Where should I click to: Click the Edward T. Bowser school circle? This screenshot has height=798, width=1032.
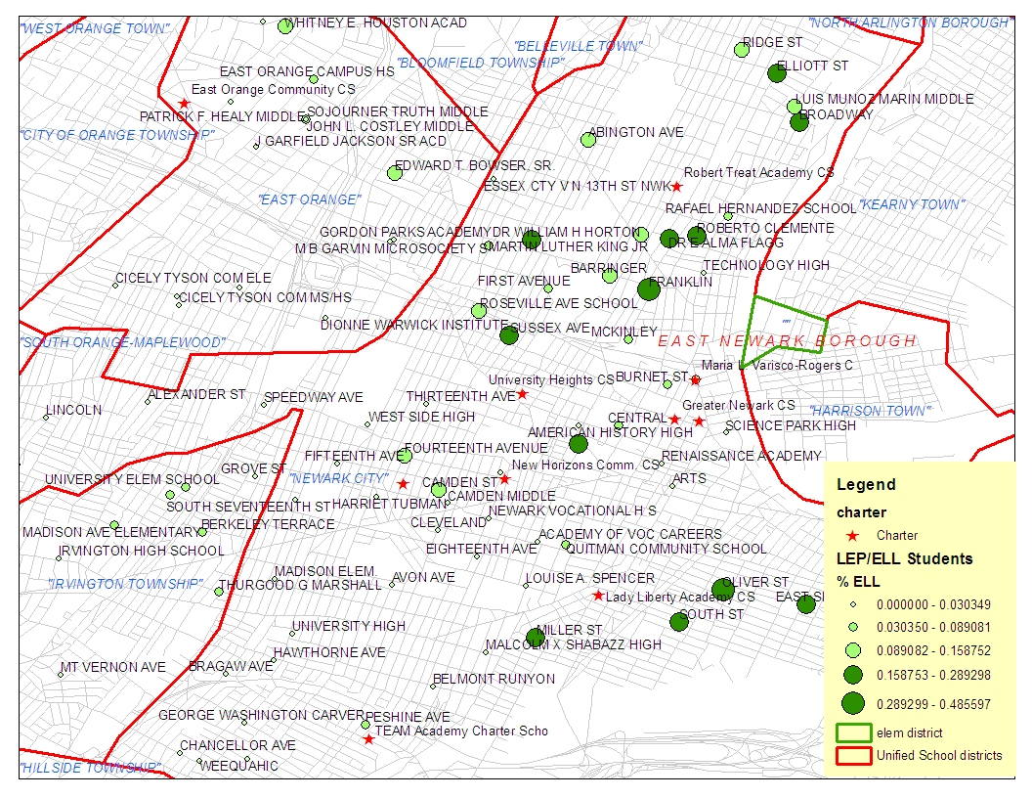point(395,173)
